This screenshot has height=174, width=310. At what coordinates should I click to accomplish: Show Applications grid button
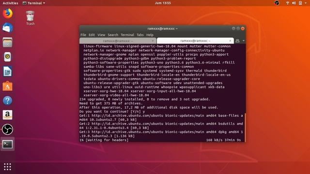(8, 167)
